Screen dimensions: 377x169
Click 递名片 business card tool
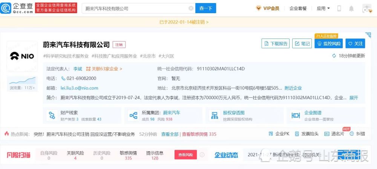click(x=334, y=134)
